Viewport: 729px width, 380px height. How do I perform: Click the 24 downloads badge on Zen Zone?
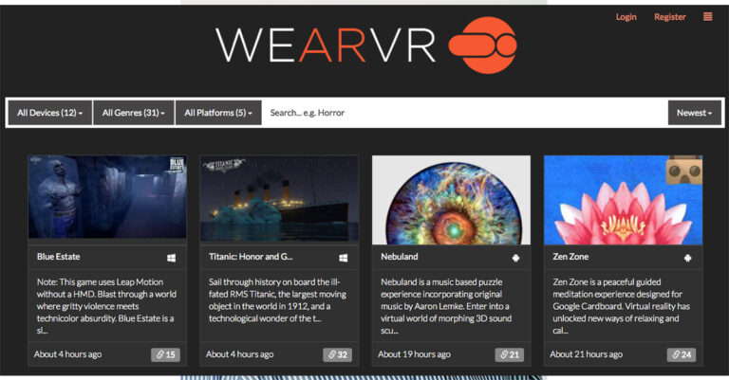tap(682, 354)
